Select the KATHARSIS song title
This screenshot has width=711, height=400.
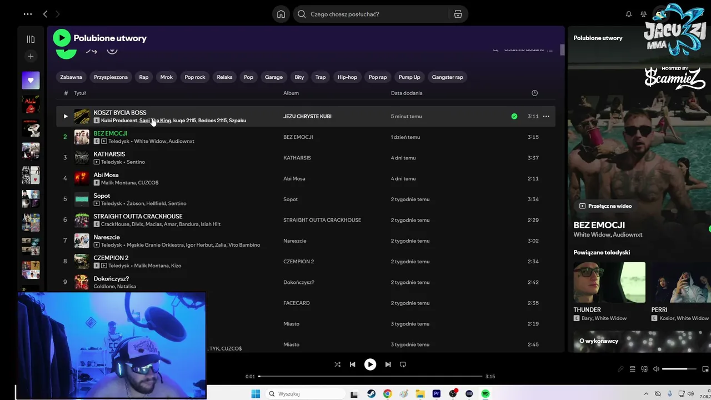tap(109, 154)
